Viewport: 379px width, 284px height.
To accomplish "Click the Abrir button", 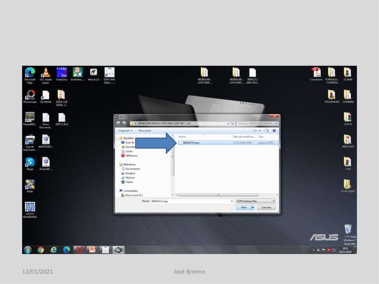I will [244, 207].
